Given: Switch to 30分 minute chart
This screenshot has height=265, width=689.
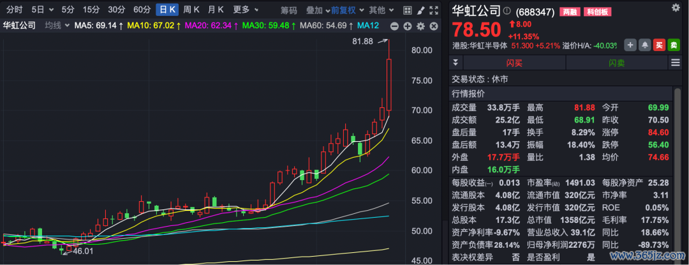Looking at the screenshot, I should (x=117, y=10).
